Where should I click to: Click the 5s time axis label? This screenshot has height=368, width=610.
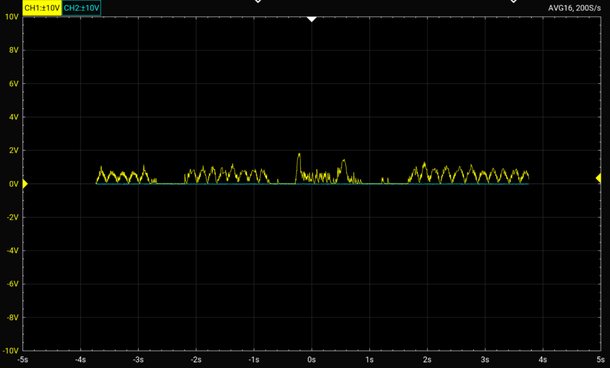pyautogui.click(x=601, y=360)
